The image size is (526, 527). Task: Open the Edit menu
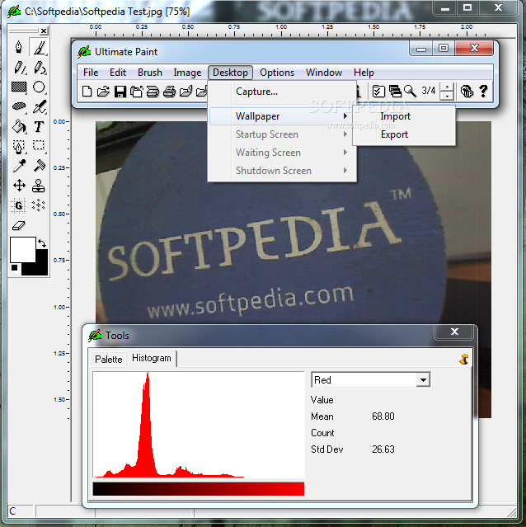click(118, 73)
